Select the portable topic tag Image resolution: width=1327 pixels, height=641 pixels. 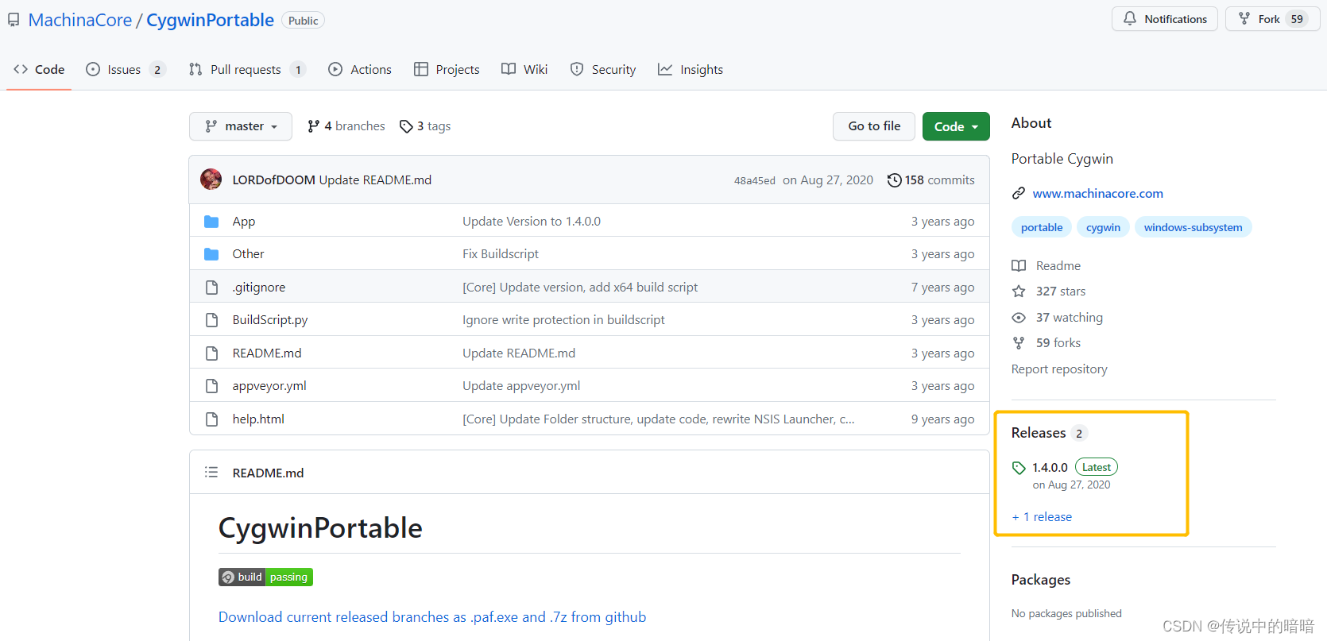click(1042, 227)
